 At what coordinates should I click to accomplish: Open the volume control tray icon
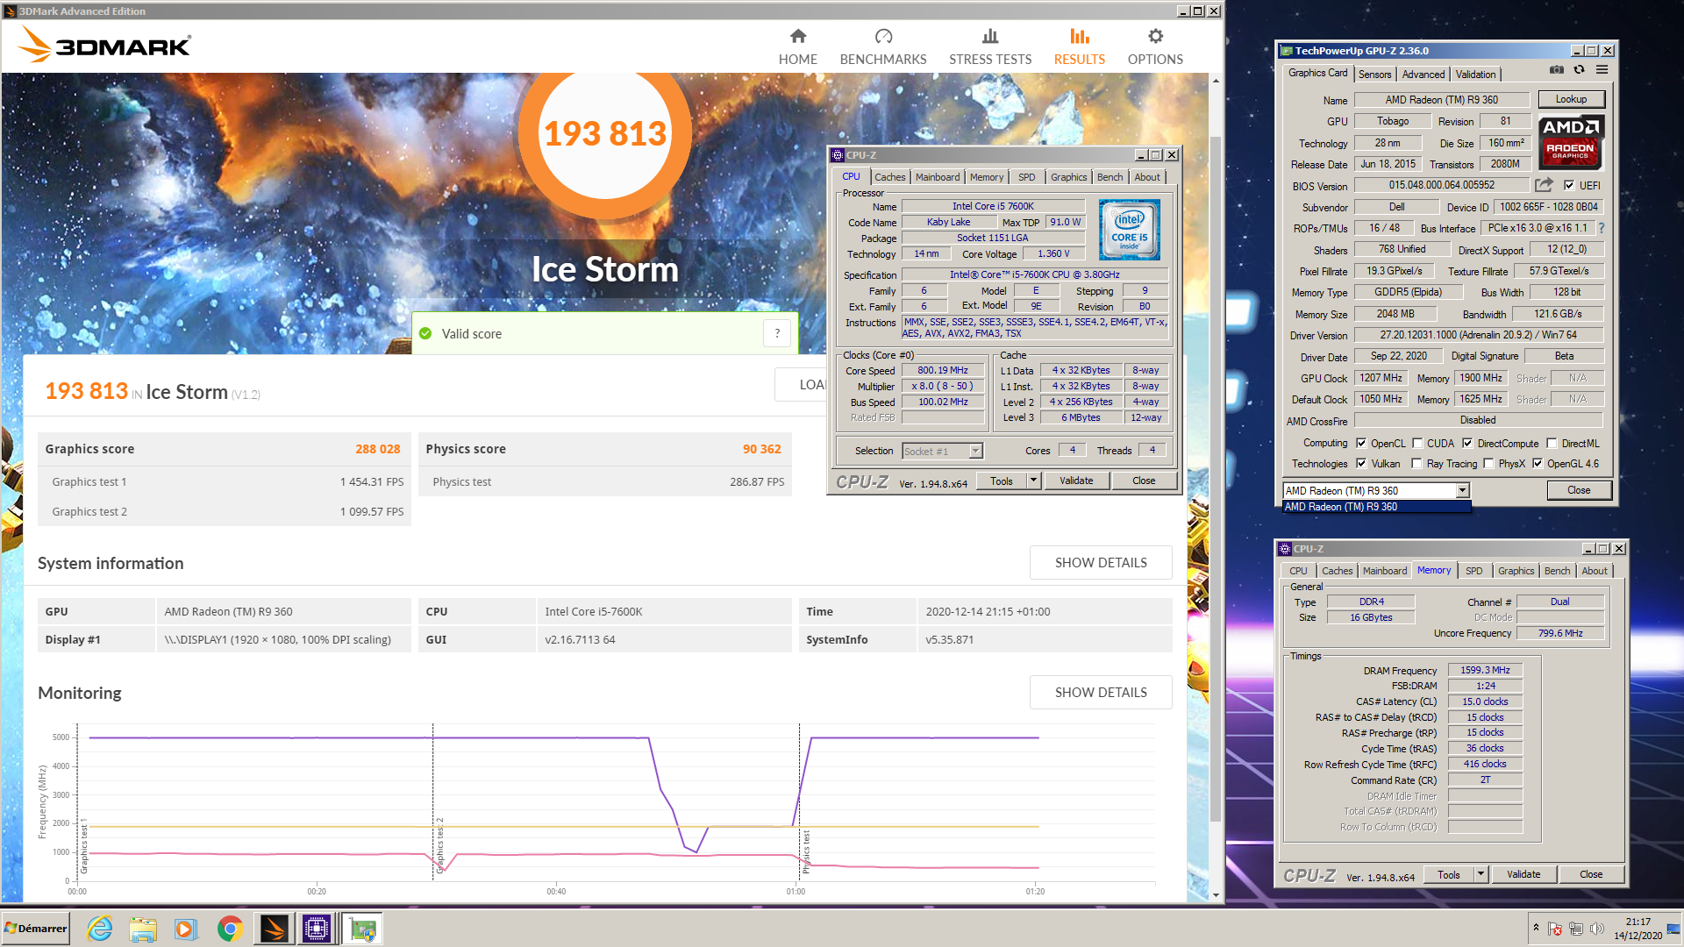click(x=1597, y=929)
